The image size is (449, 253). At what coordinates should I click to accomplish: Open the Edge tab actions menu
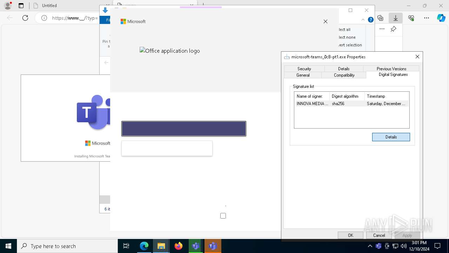[x=21, y=6]
